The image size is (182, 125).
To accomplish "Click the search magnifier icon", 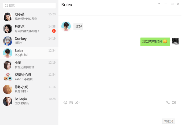I will (6, 6).
